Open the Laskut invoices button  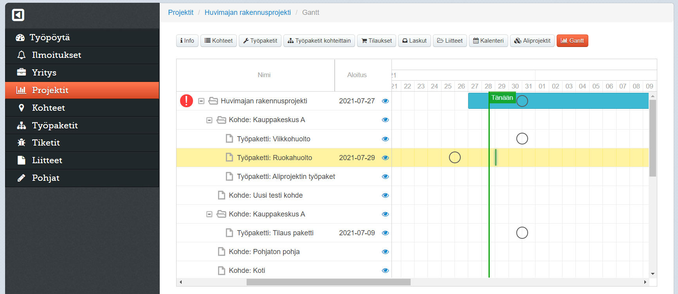[414, 41]
